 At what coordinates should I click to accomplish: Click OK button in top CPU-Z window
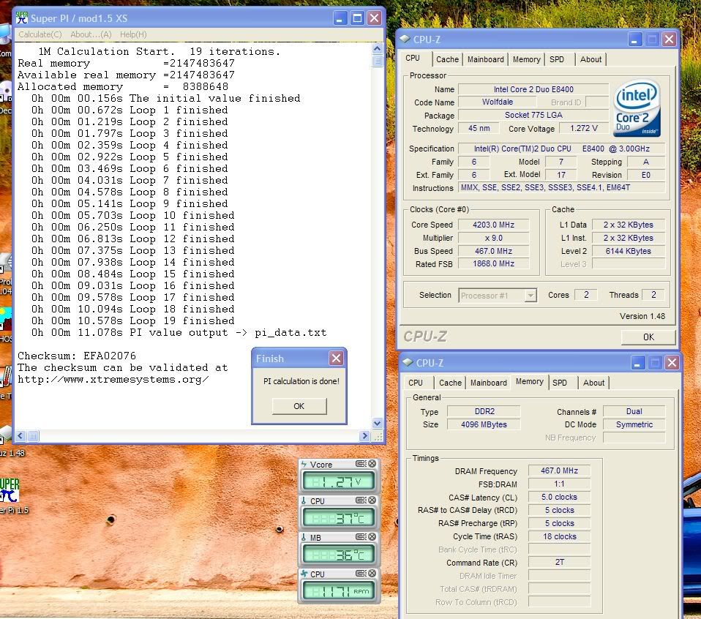point(648,337)
